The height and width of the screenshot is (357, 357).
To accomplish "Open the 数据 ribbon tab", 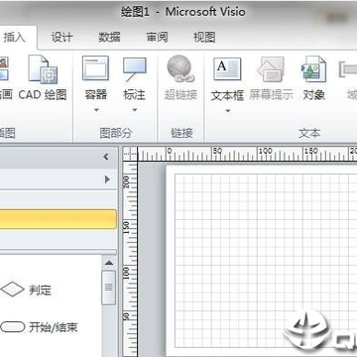I will coord(109,37).
